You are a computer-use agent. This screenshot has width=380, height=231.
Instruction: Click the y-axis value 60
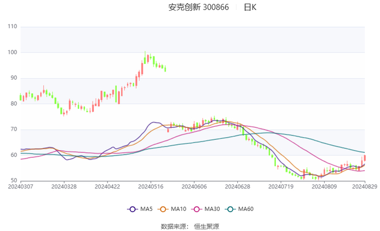14,155
